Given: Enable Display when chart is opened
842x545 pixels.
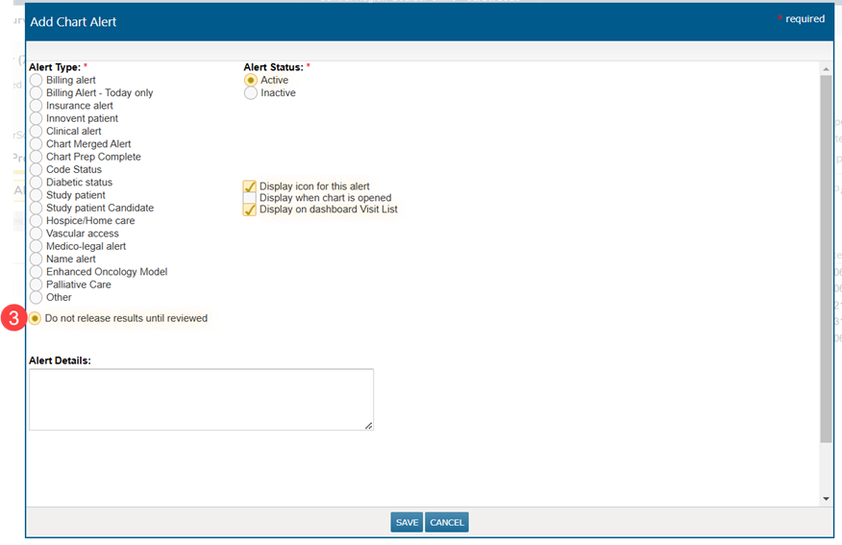Looking at the screenshot, I should click(x=250, y=198).
